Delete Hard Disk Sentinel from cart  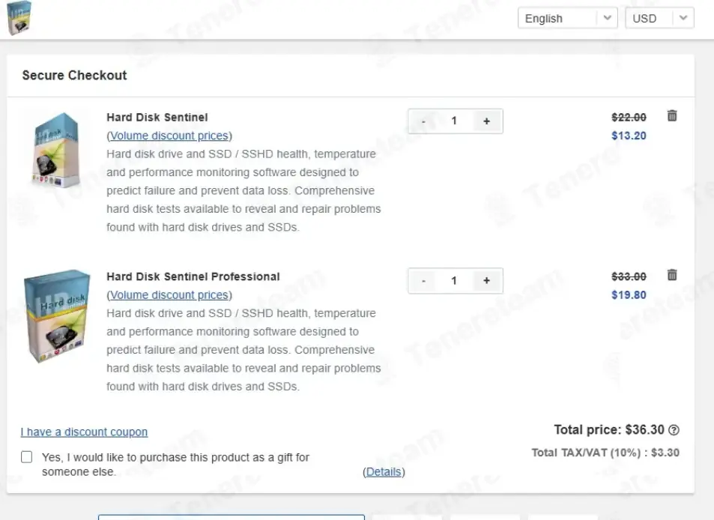[672, 116]
